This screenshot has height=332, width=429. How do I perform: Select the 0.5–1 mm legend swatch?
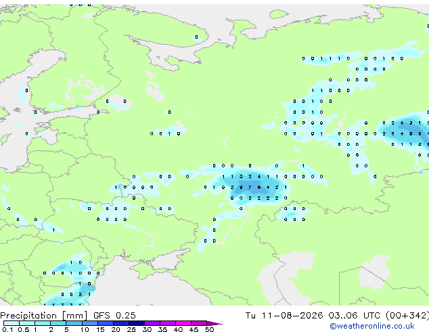tap(27, 323)
